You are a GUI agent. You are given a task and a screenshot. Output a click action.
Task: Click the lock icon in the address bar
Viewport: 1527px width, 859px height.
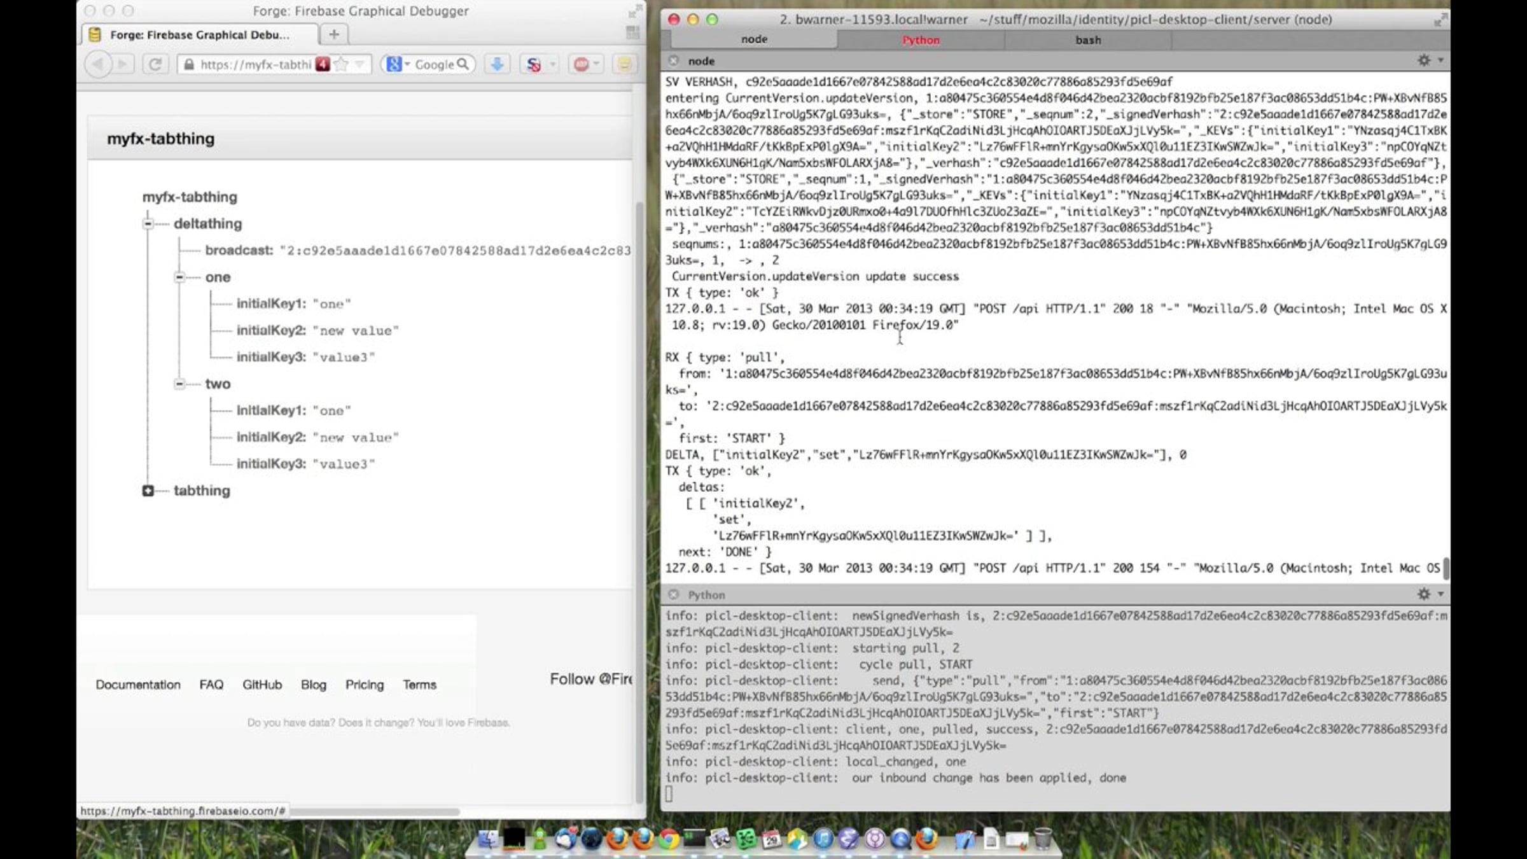188,64
